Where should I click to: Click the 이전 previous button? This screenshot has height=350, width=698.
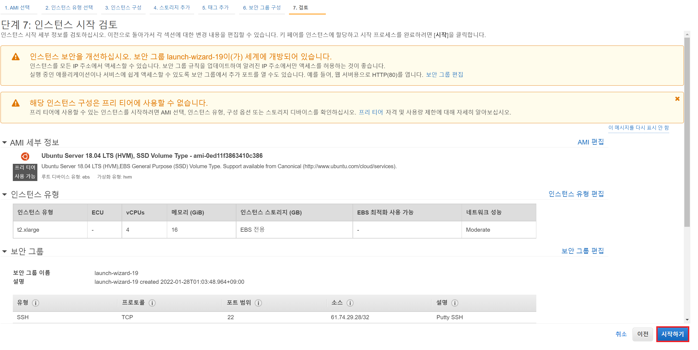642,334
